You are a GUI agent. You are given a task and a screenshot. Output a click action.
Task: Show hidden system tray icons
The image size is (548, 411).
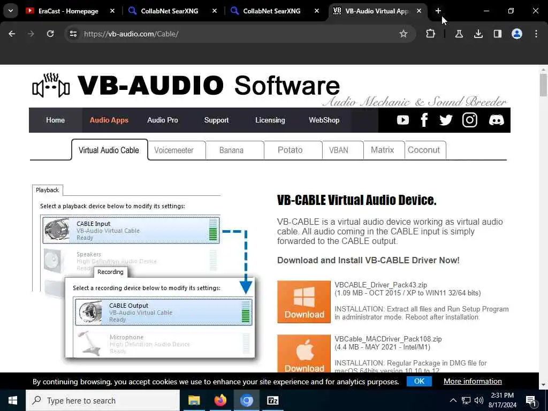tap(453, 400)
